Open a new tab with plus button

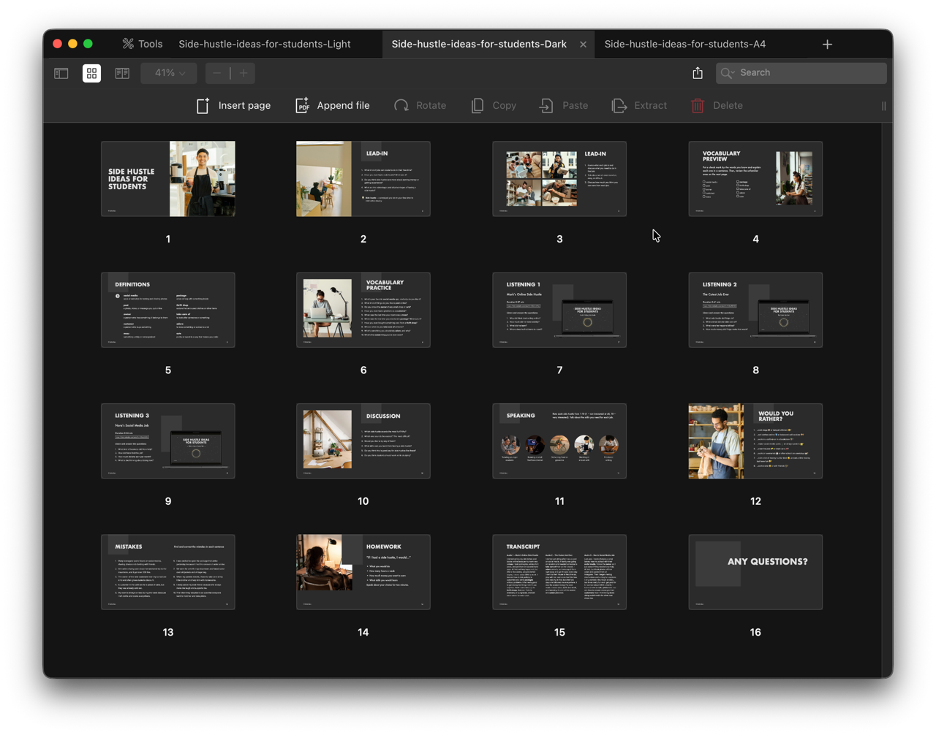(827, 45)
